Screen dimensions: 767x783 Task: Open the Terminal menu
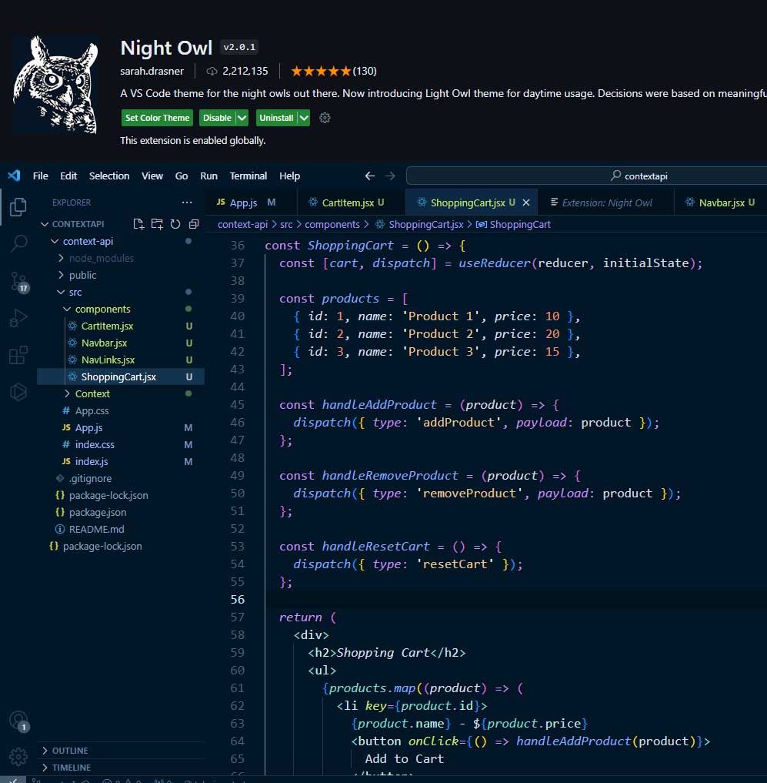pos(248,176)
